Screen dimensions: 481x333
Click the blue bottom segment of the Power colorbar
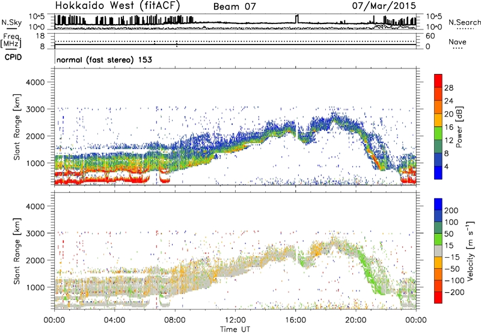click(438, 173)
